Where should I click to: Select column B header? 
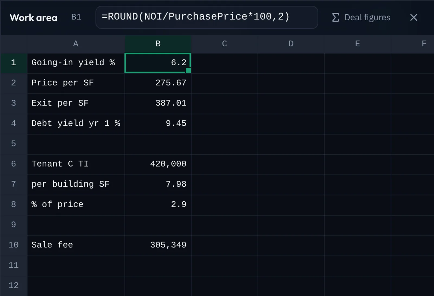pyautogui.click(x=158, y=44)
